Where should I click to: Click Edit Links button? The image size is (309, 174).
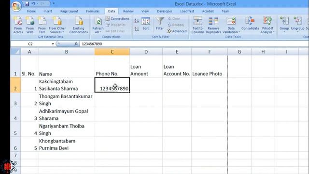pyautogui.click(x=115, y=31)
